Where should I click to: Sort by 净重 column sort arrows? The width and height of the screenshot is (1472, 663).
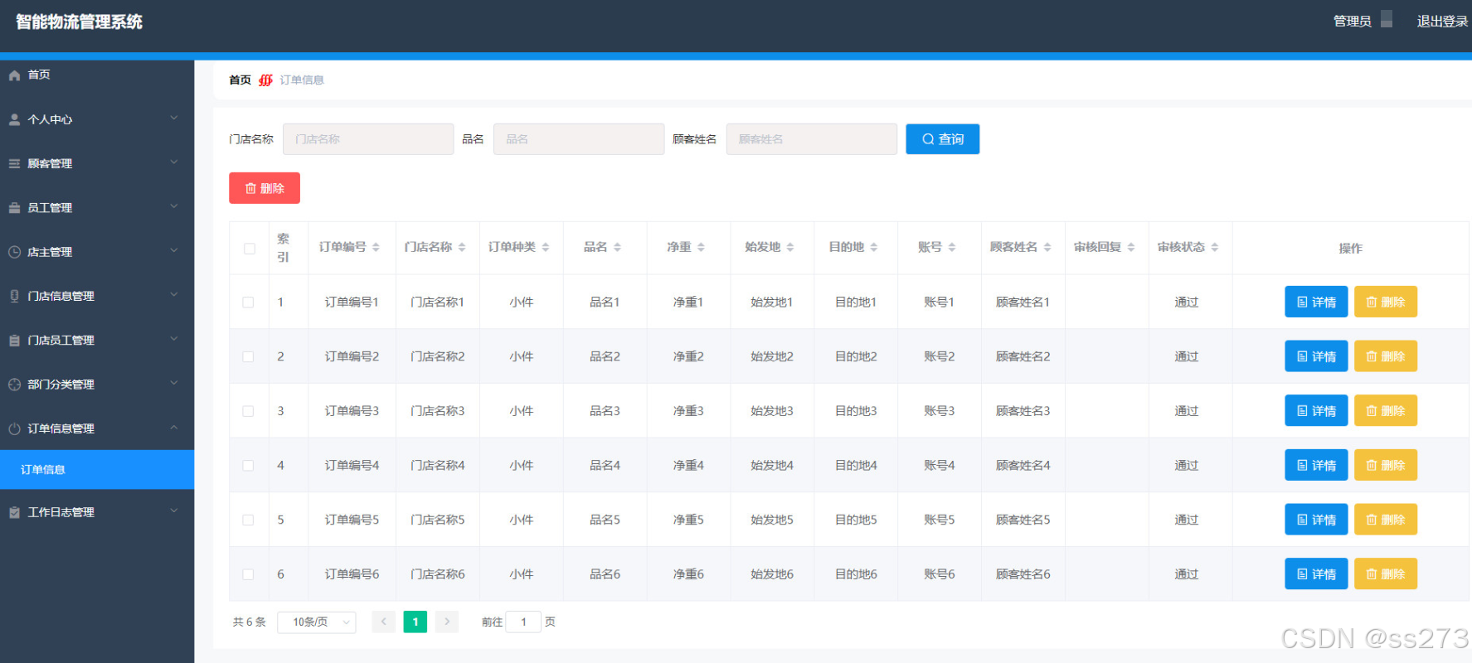701,247
